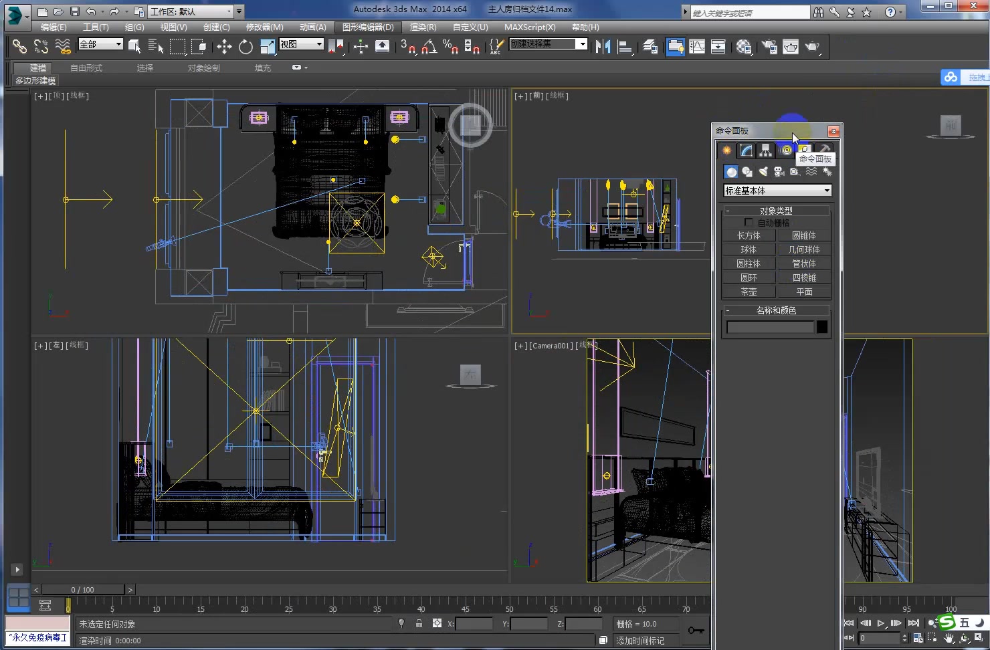Screen dimensions: 990x650
Task: Open the 标准基本体 dropdown
Action: pos(777,191)
